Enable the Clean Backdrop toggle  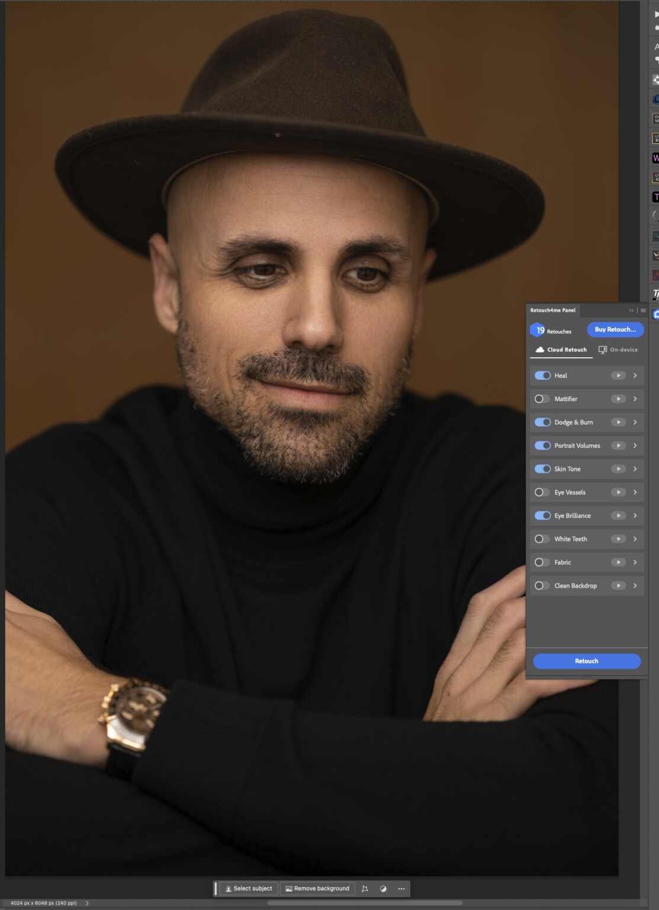click(542, 585)
